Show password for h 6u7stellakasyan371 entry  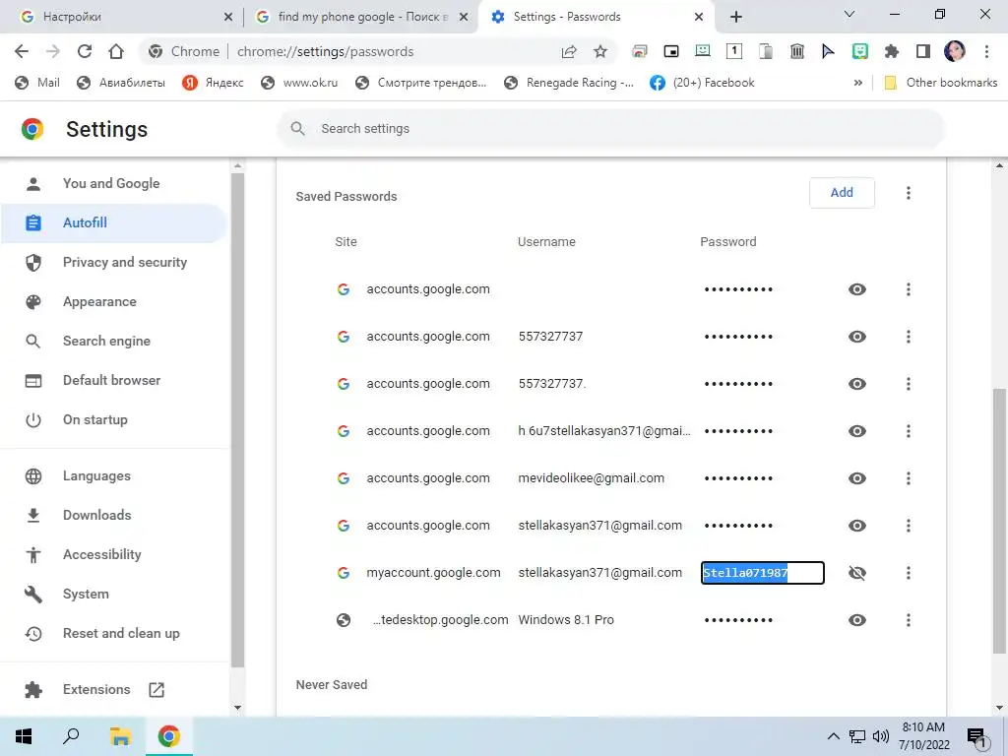click(x=857, y=431)
